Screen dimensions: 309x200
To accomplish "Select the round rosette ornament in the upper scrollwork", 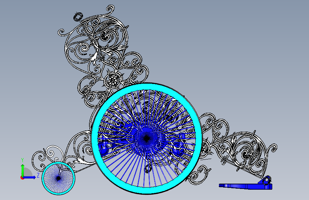I will pyautogui.click(x=113, y=79).
